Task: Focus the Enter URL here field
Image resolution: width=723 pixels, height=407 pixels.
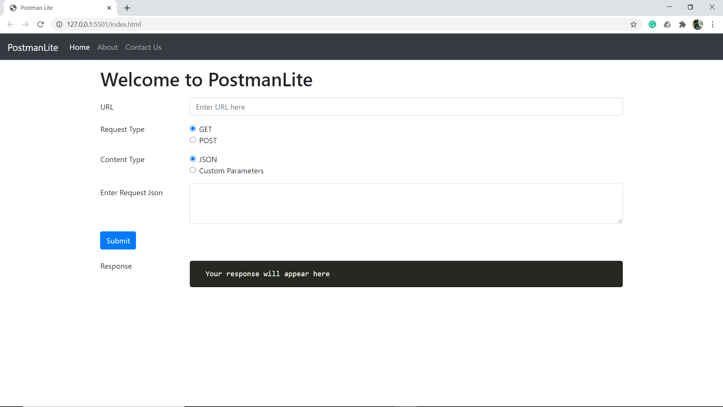Action: tap(406, 107)
